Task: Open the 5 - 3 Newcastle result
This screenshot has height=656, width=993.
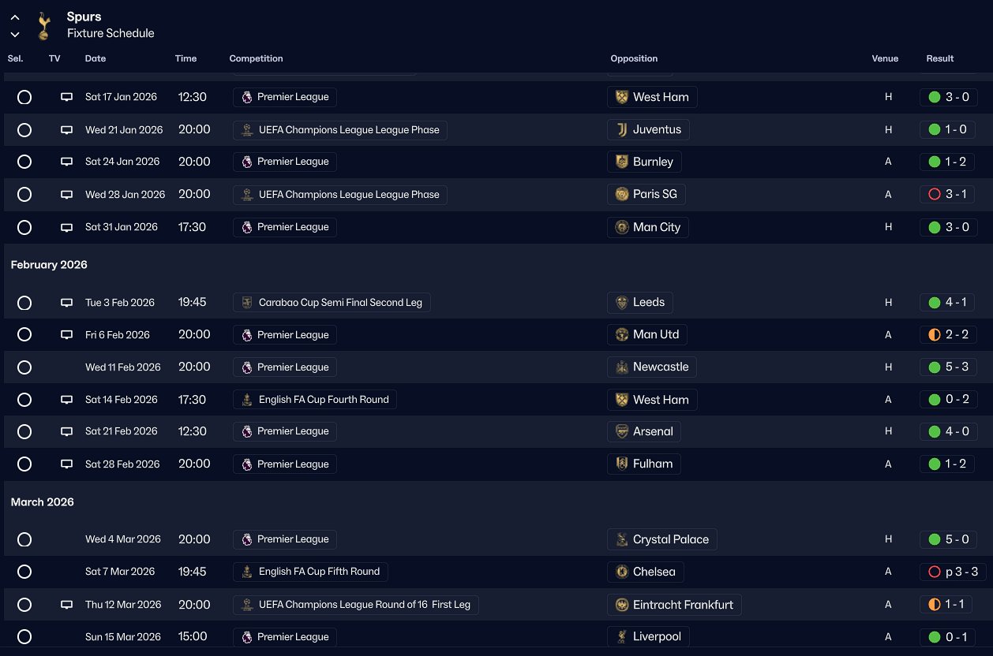Action: coord(948,367)
